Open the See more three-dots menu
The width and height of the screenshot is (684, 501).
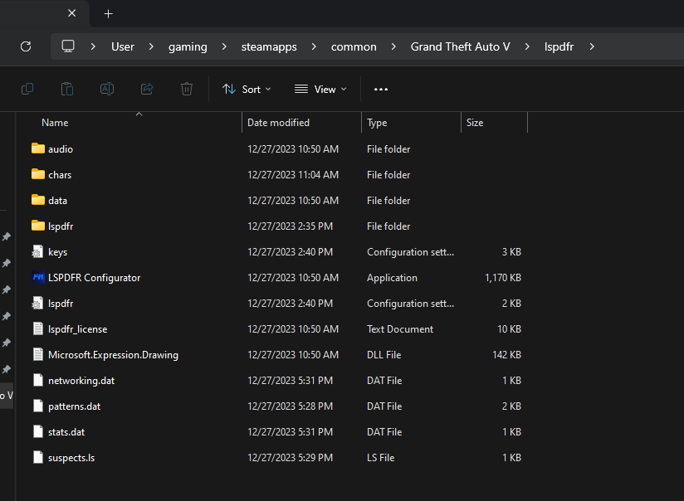381,89
